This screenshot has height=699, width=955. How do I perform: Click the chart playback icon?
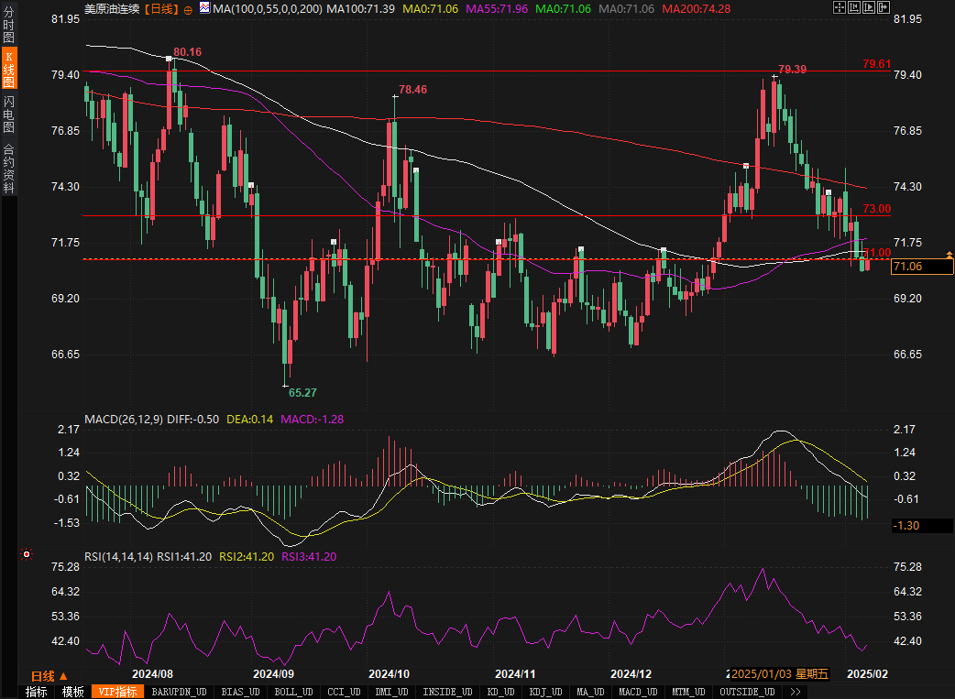pyautogui.click(x=869, y=7)
